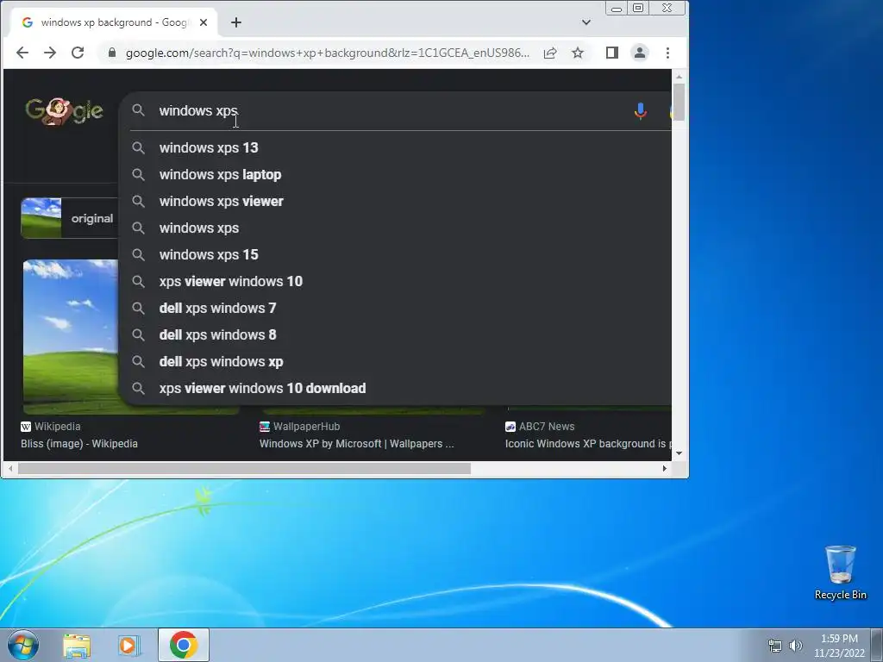
Task: Launch Windows Media Player from the taskbar
Action: [128, 646]
